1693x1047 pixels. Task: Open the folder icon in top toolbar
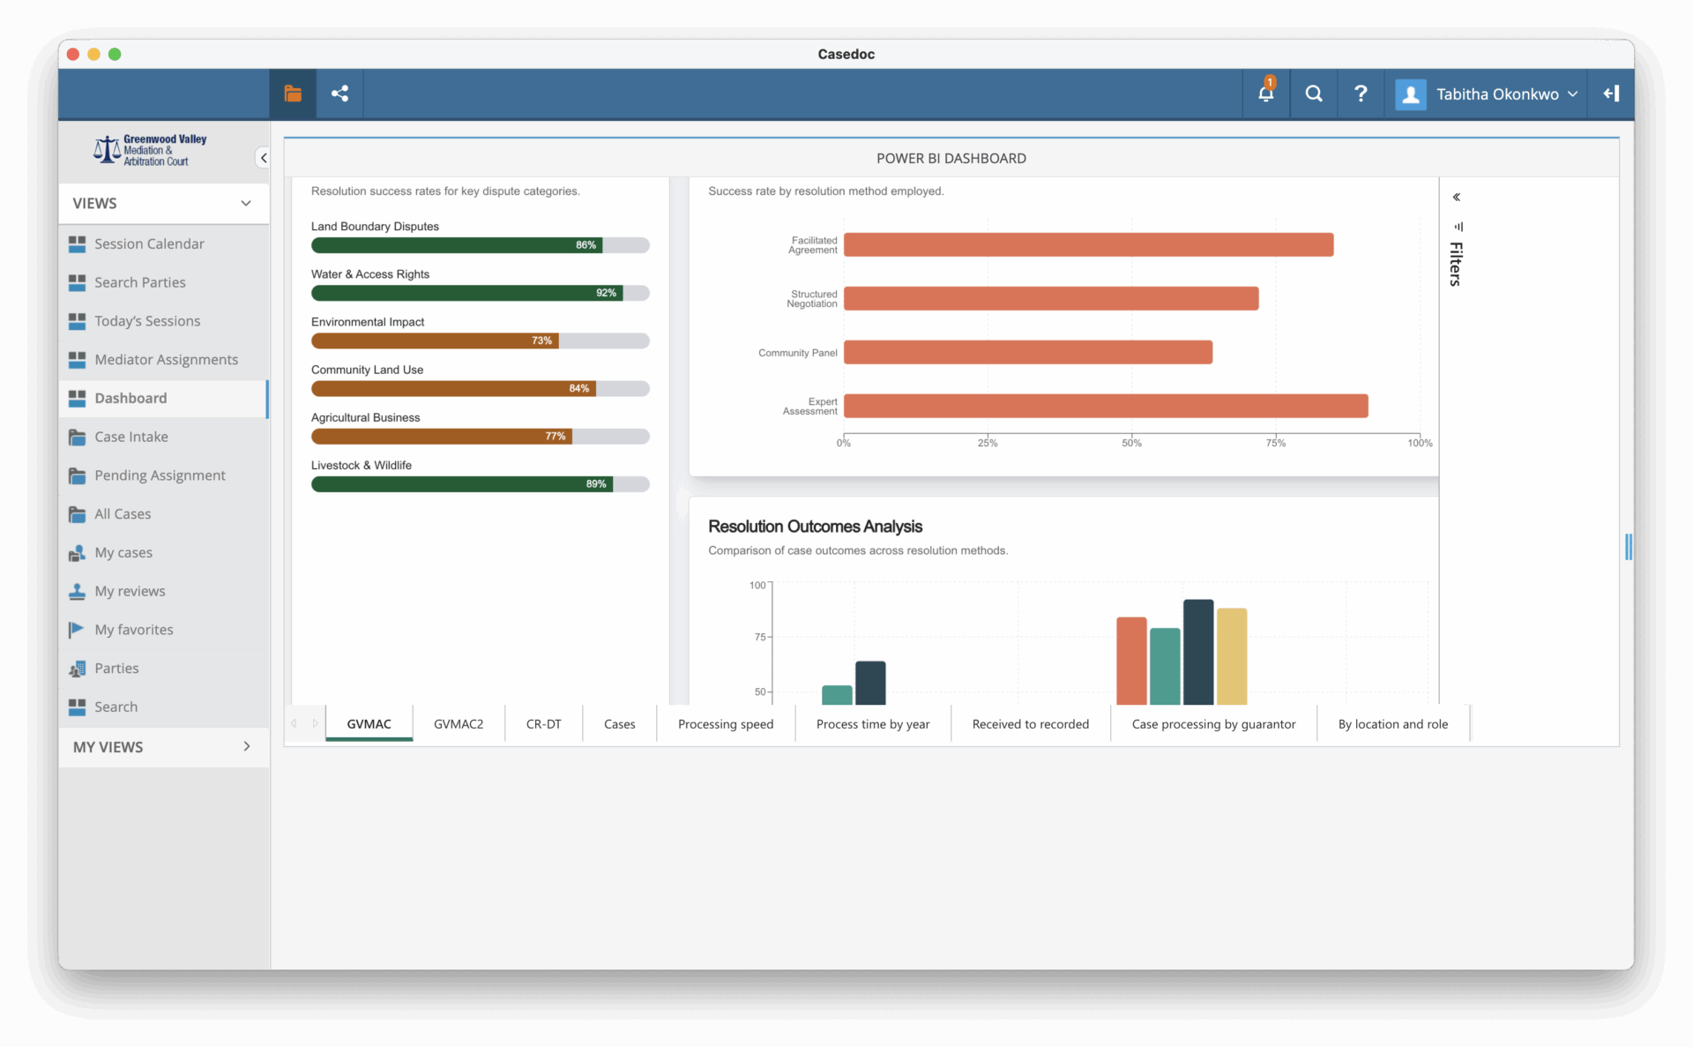pyautogui.click(x=293, y=93)
